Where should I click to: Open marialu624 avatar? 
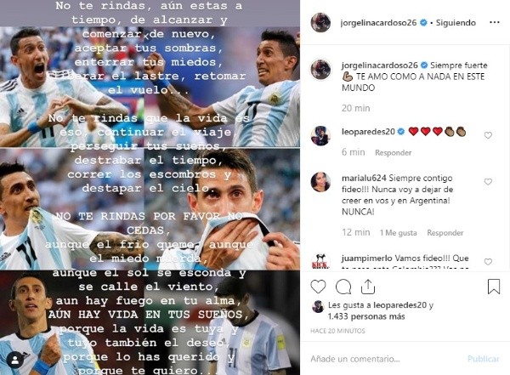click(x=320, y=182)
